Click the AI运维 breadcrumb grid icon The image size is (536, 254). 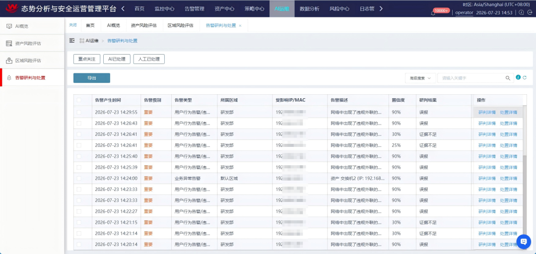point(82,41)
